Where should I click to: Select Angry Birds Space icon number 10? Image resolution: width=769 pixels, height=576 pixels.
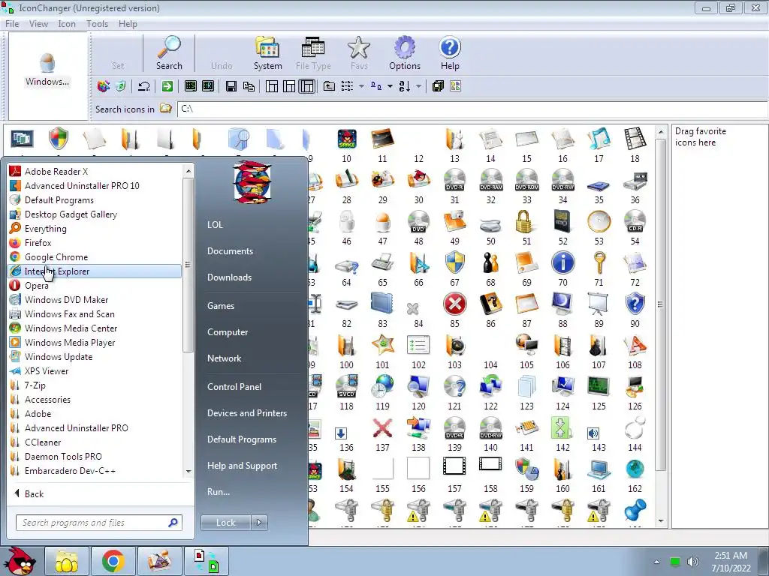coord(347,139)
